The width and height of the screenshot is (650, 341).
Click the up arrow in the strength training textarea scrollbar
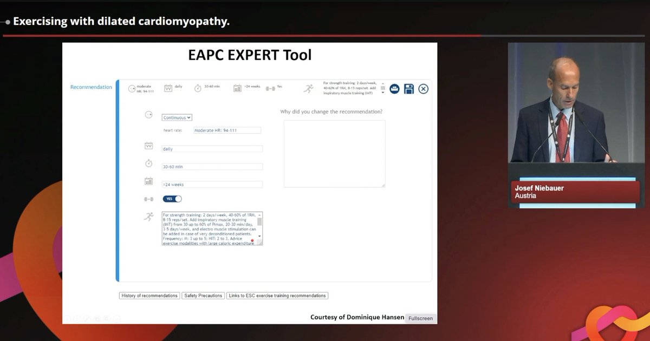(259, 215)
